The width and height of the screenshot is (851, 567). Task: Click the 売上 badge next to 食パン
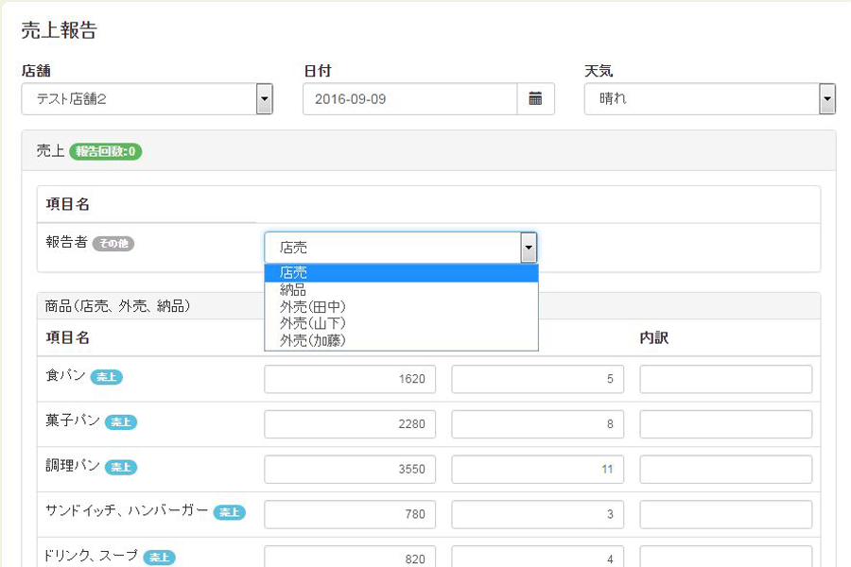click(x=107, y=377)
